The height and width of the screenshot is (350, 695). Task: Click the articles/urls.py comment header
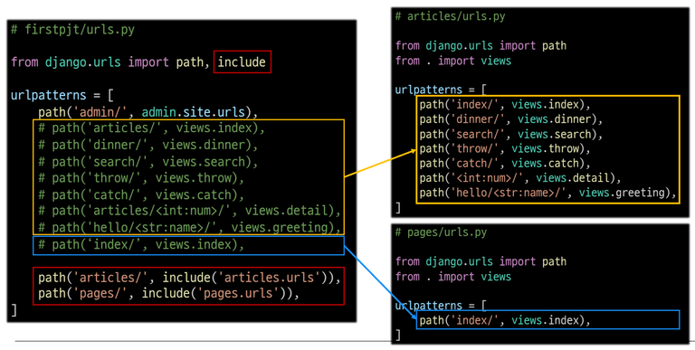[x=451, y=17]
